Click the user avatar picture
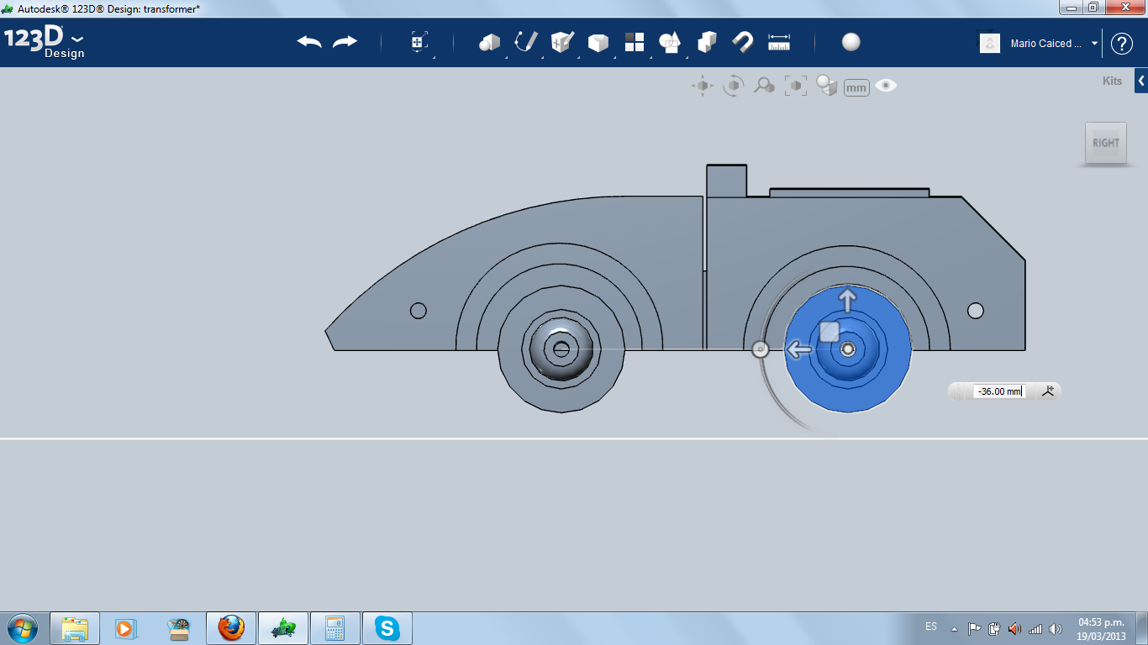The height and width of the screenshot is (645, 1148). [990, 43]
